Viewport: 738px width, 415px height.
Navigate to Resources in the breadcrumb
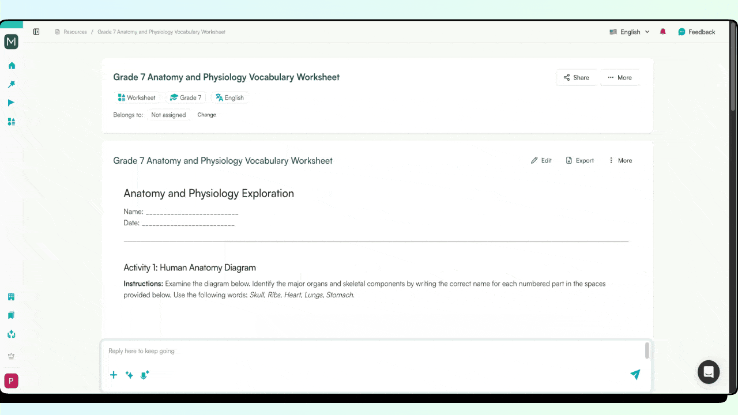point(74,32)
